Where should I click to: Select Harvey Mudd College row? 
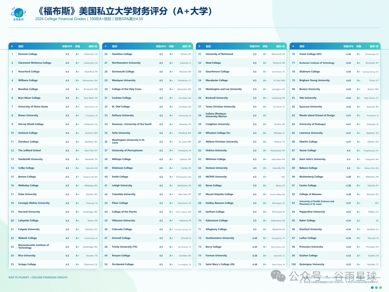coord(31,124)
